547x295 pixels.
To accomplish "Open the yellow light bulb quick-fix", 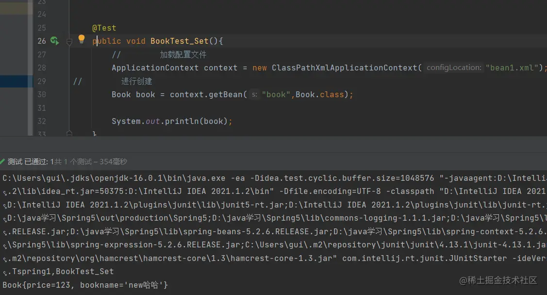I will [x=81, y=39].
